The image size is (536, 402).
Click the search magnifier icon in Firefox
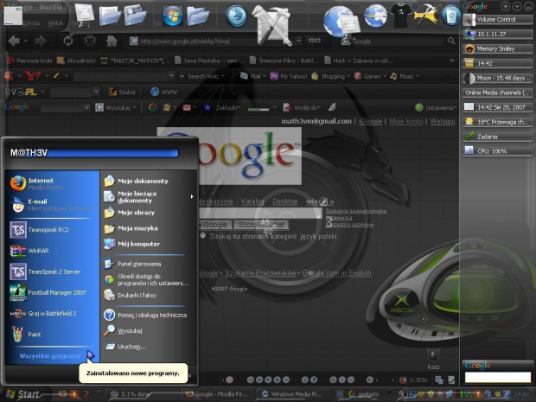coord(451,41)
